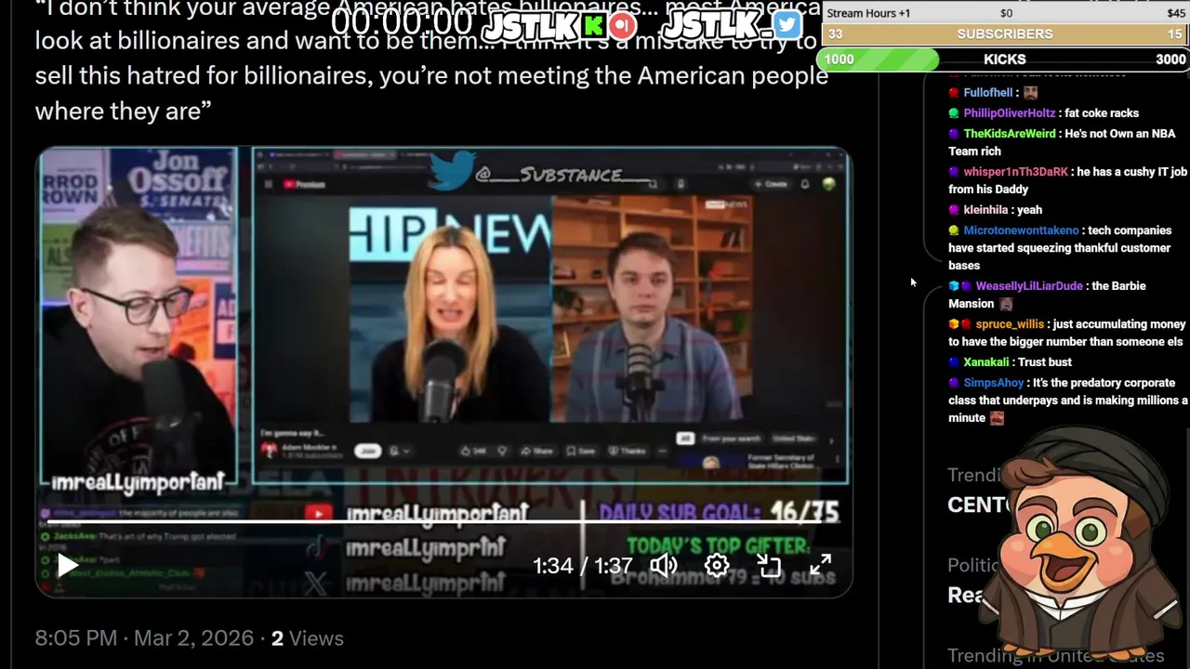Click the Twitter bird by @__Substance__ in the video
Image resolution: width=1190 pixels, height=669 pixels.
pos(453,171)
